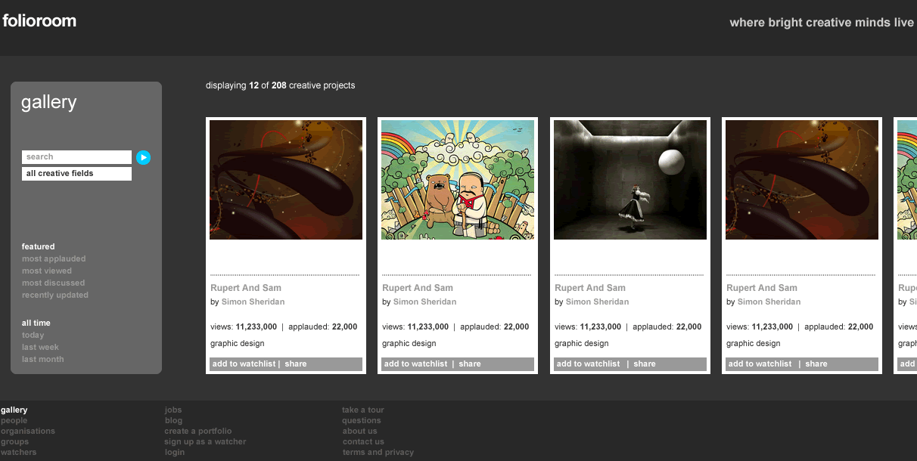Click the blue search arrow button

(144, 157)
